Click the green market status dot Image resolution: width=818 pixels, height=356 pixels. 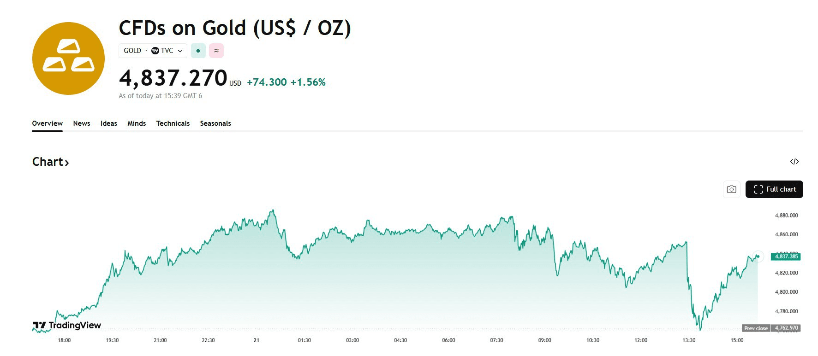pyautogui.click(x=198, y=51)
